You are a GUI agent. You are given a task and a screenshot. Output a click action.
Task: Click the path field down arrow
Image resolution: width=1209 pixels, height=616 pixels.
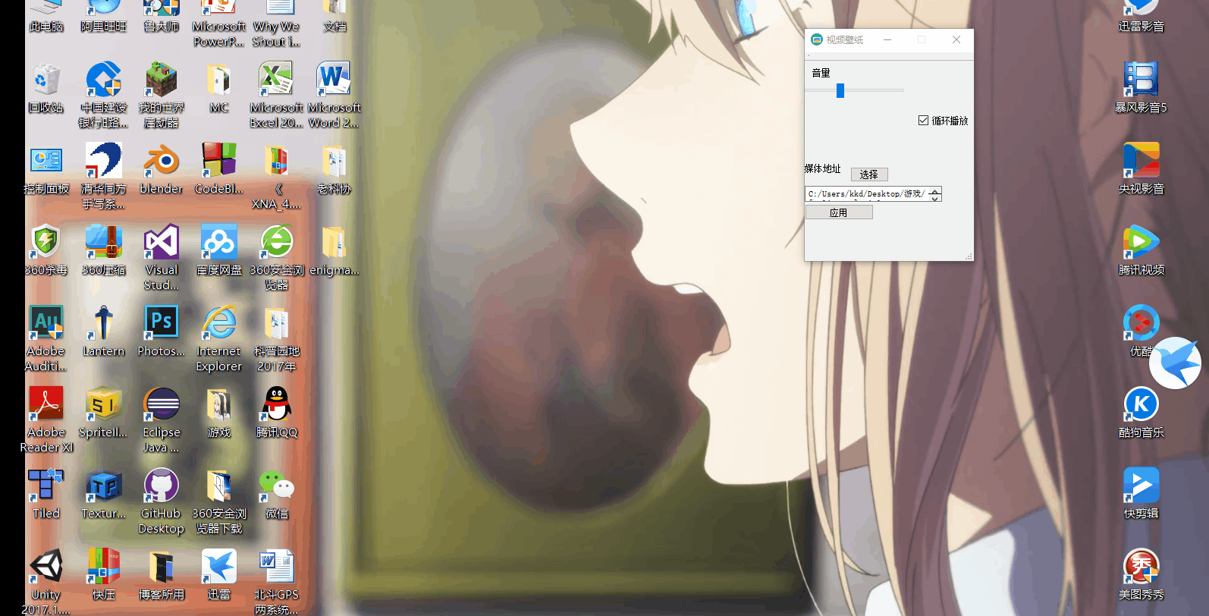pos(935,198)
